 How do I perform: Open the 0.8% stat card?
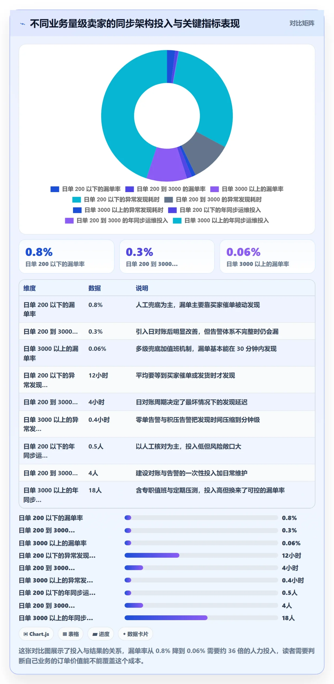66,256
